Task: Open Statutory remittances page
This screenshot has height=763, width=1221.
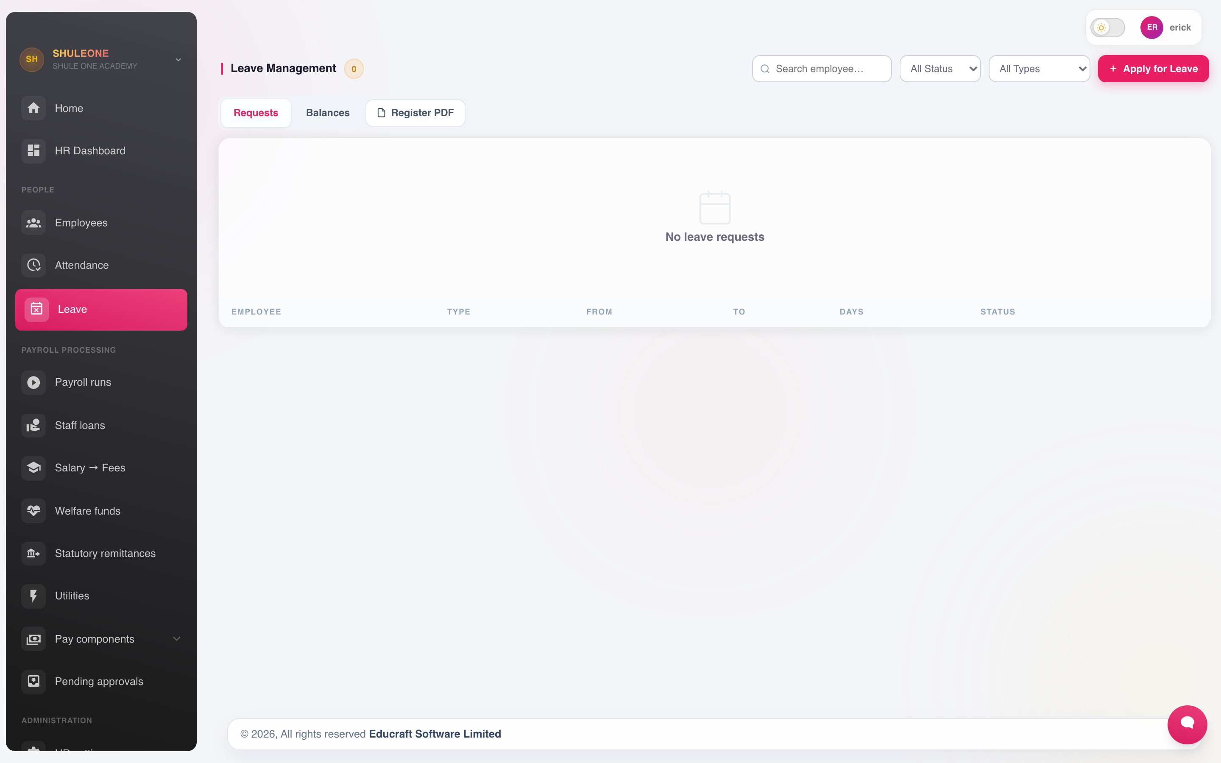Action: click(x=101, y=554)
